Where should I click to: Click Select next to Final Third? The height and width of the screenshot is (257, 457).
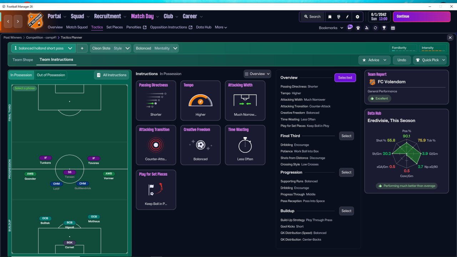346,136
